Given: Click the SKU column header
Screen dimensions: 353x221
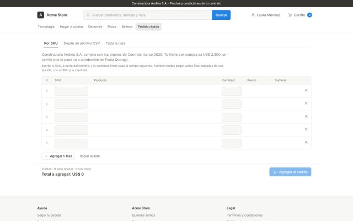Looking at the screenshot, I should click(57, 80).
